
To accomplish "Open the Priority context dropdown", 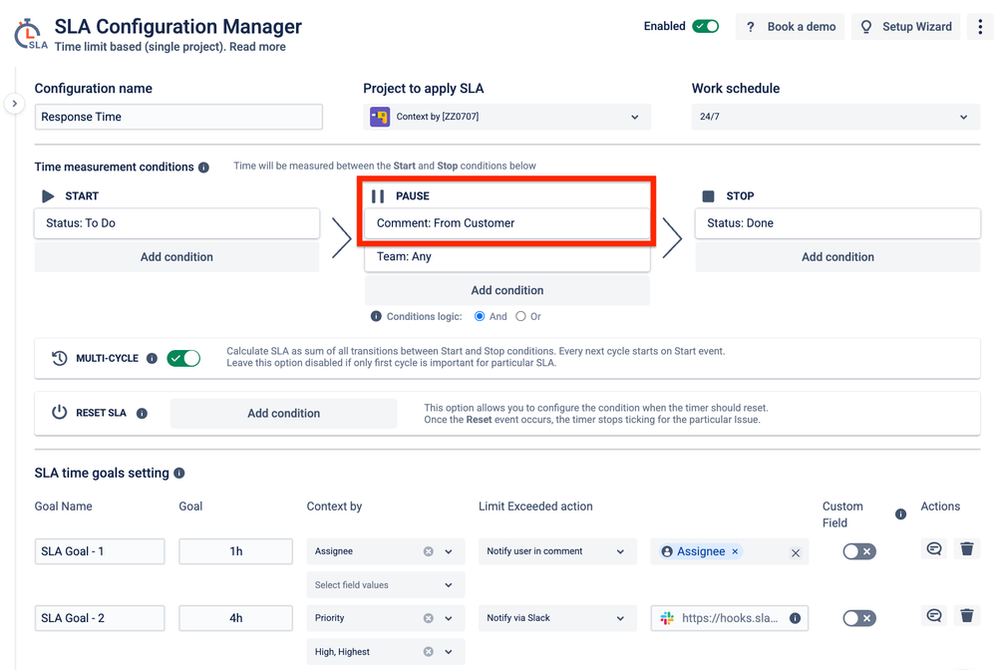I will click(x=386, y=618).
